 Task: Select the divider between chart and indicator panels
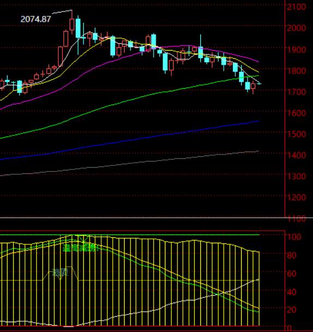(x=157, y=218)
